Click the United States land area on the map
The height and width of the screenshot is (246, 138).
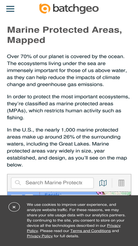pyautogui.click(x=118, y=193)
